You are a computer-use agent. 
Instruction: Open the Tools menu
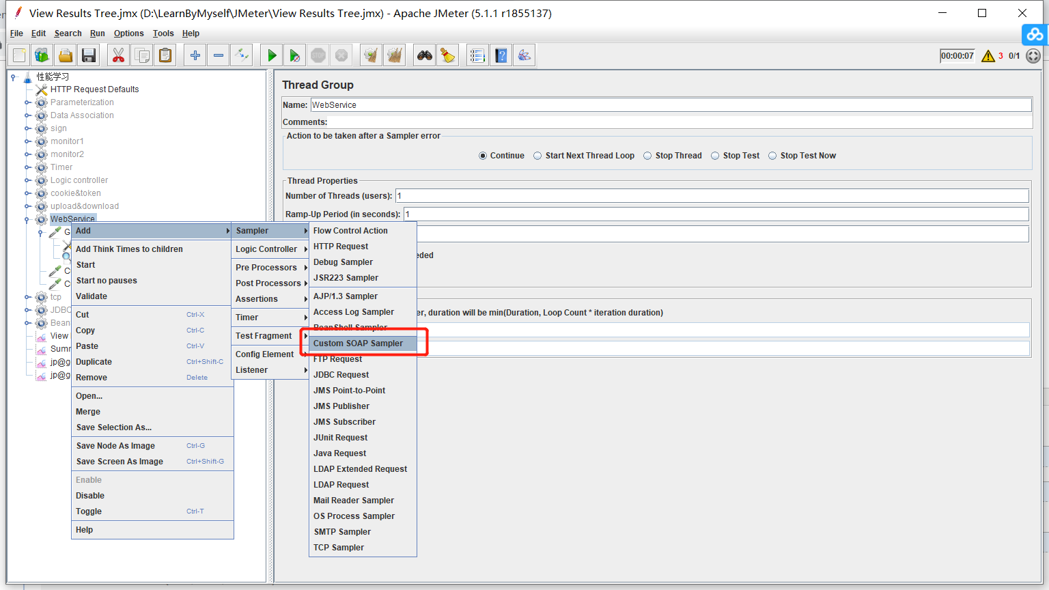click(163, 33)
